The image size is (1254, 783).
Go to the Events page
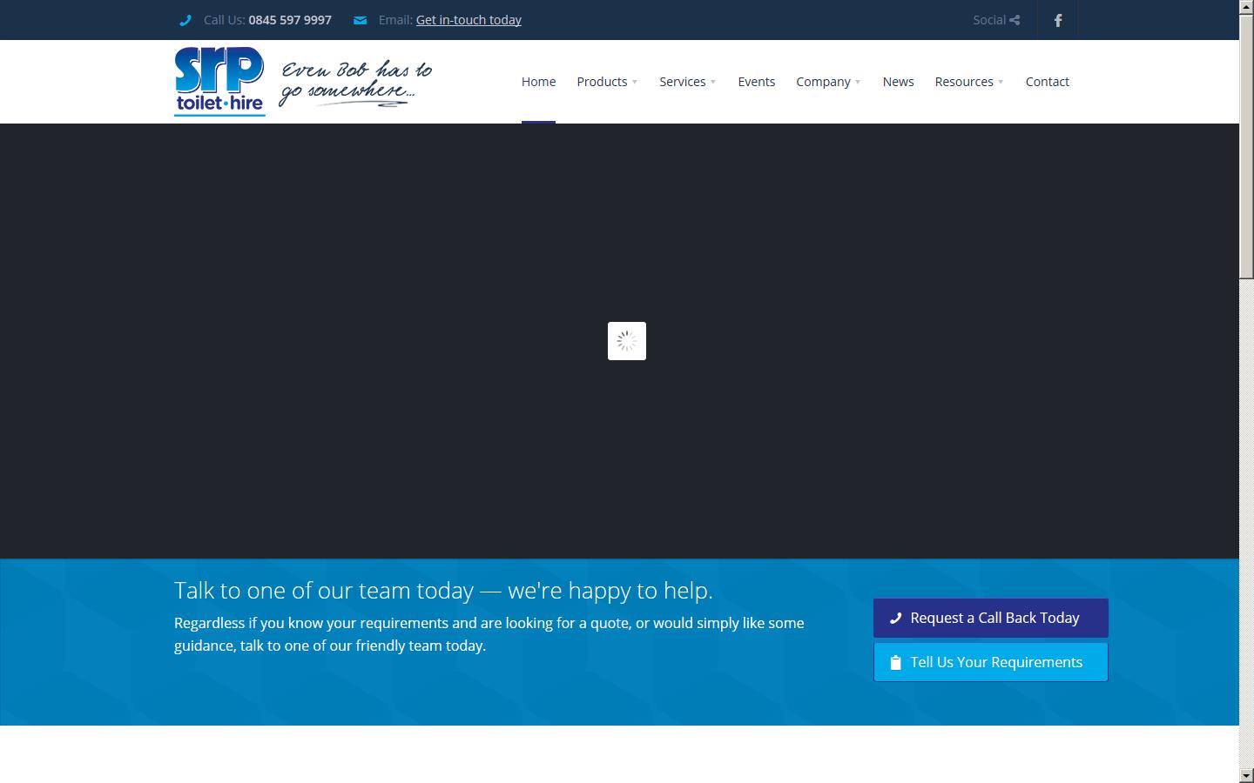[x=756, y=82]
